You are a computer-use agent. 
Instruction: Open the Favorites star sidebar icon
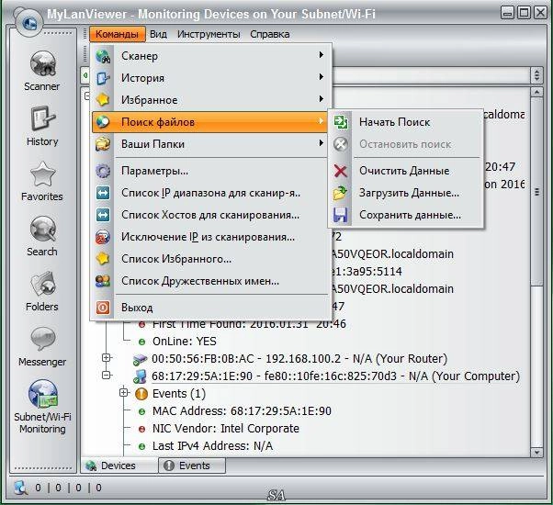pos(42,174)
